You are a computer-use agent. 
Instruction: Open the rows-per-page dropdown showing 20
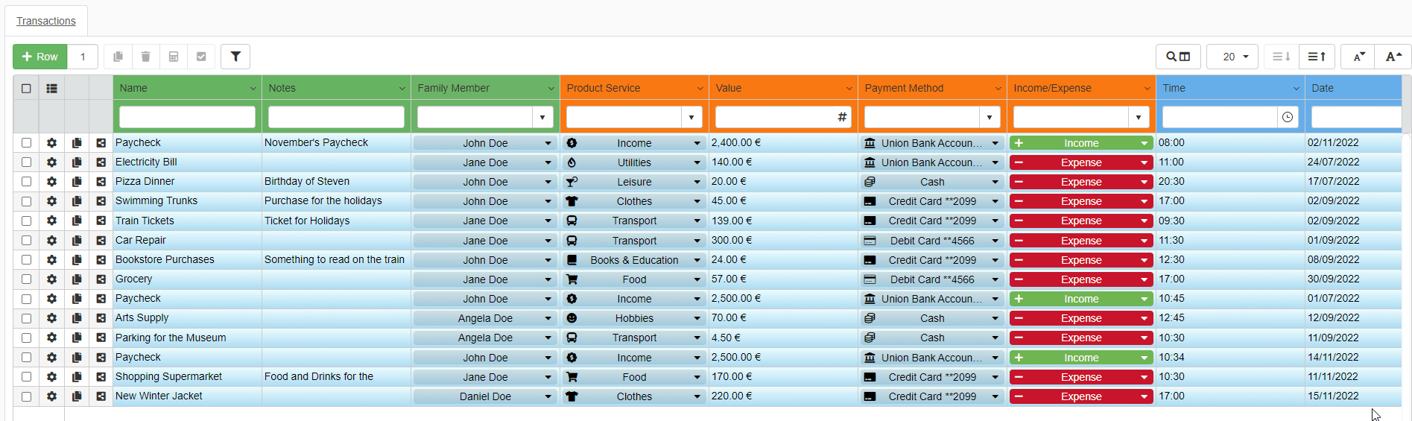pyautogui.click(x=1232, y=57)
